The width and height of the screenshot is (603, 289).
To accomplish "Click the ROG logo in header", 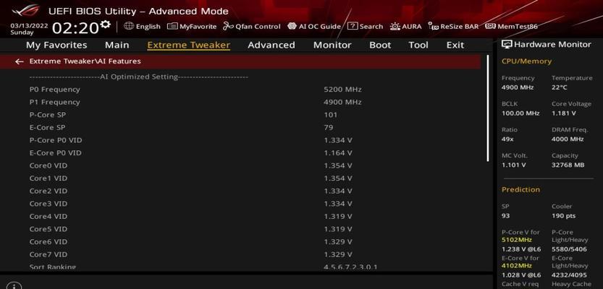I will click(25, 10).
